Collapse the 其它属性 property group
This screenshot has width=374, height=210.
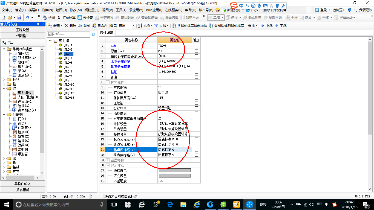pos(108,82)
